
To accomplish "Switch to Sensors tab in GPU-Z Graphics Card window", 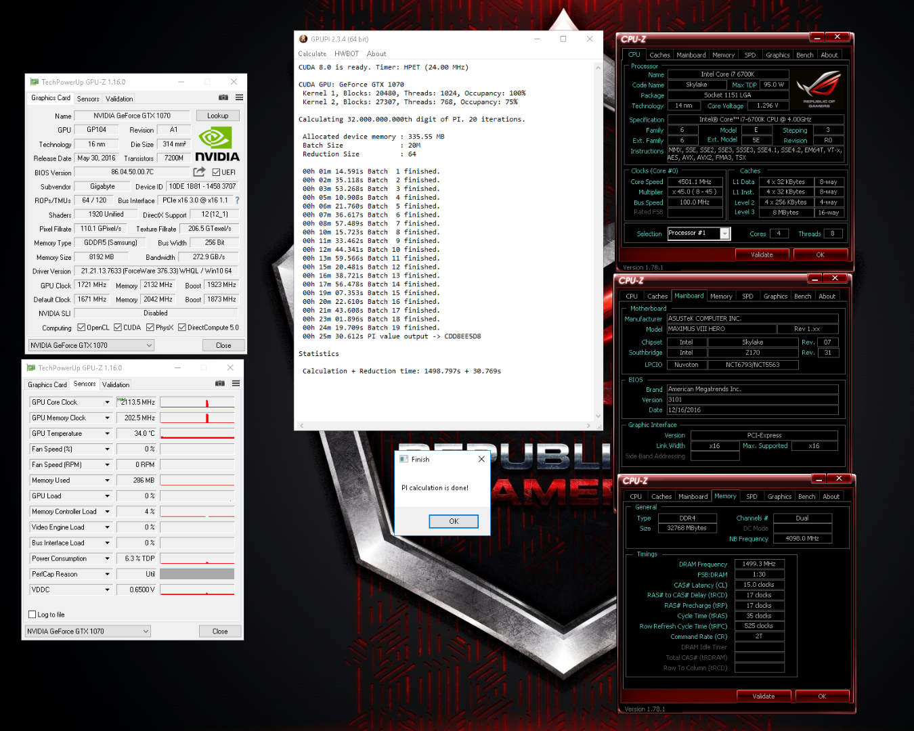I will (88, 99).
